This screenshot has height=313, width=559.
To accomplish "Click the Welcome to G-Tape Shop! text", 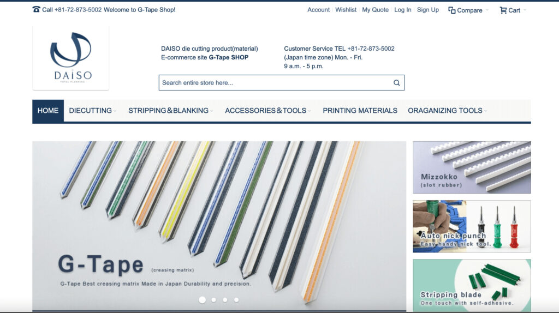I will [x=139, y=10].
